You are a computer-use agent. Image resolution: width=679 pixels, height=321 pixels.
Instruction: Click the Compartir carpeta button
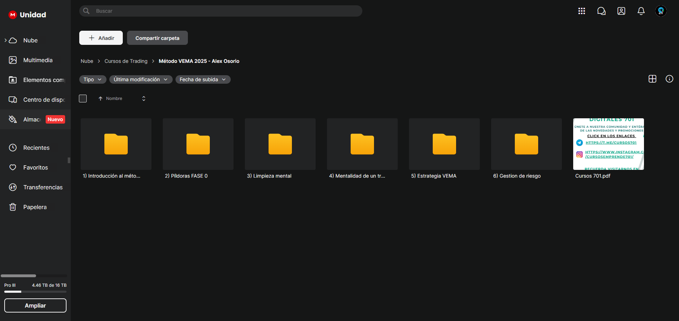157,38
